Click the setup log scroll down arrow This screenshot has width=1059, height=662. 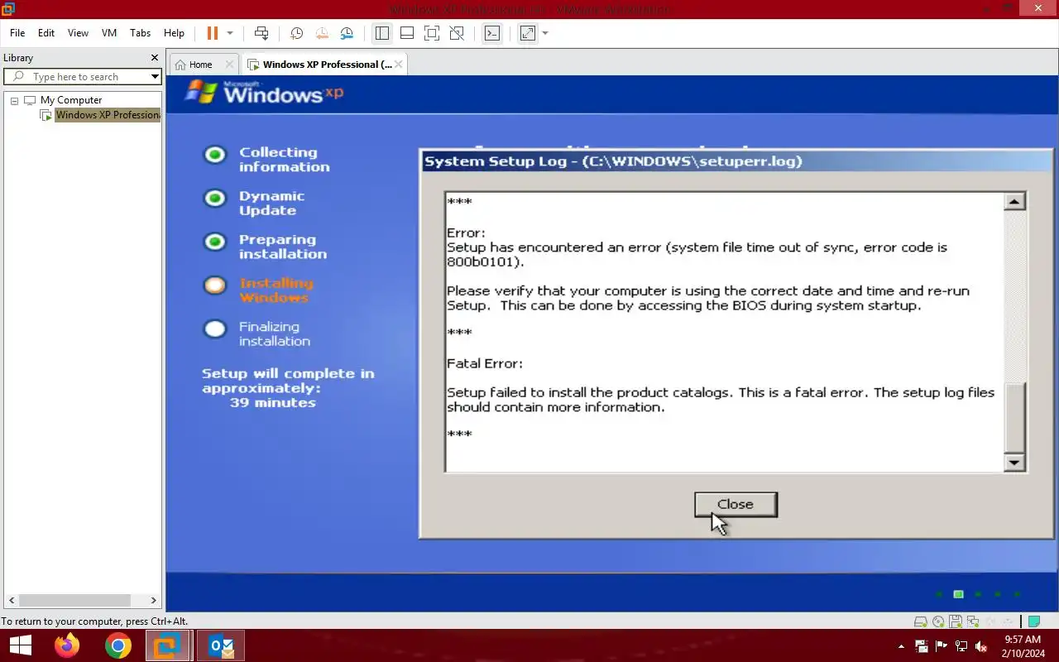coord(1014,463)
